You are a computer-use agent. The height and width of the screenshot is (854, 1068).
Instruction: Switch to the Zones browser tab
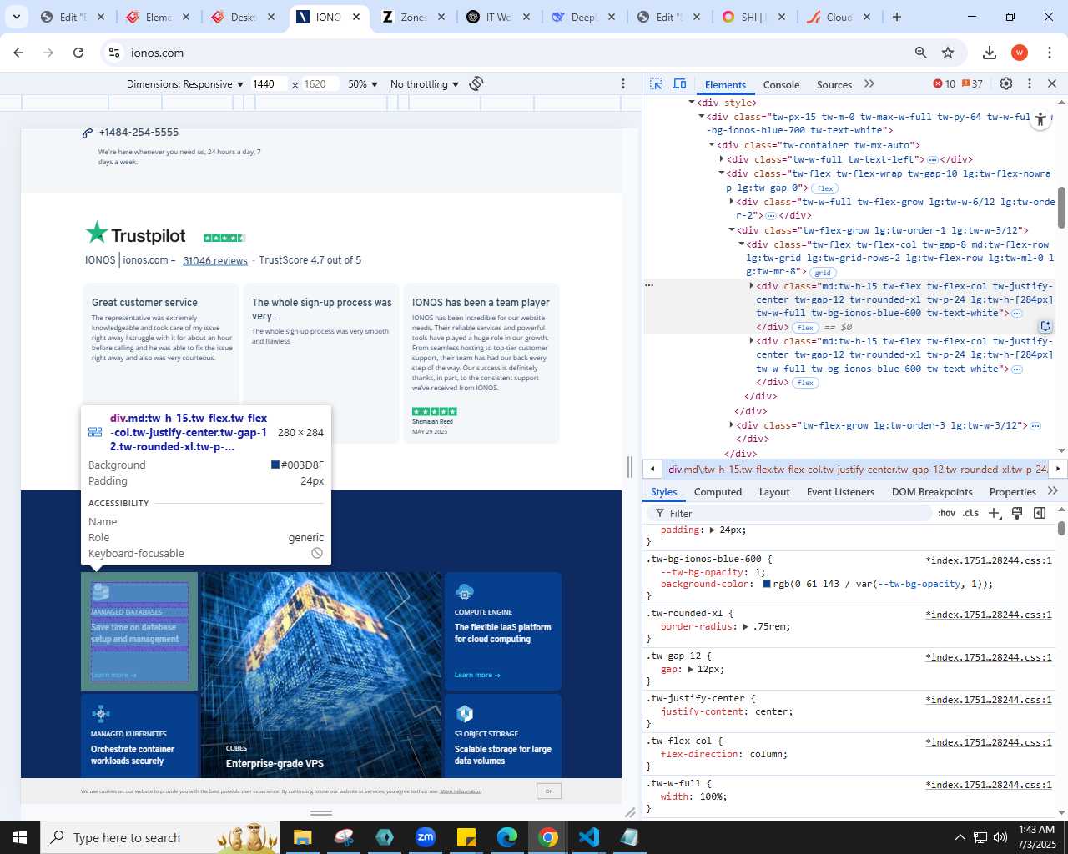[x=412, y=17]
